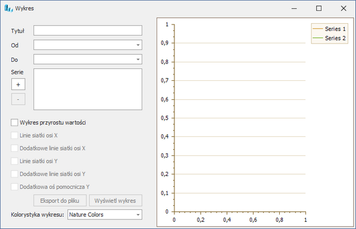Click the Wykres app icon in title bar
Image resolution: width=356 pixels, height=229 pixels.
8,8
